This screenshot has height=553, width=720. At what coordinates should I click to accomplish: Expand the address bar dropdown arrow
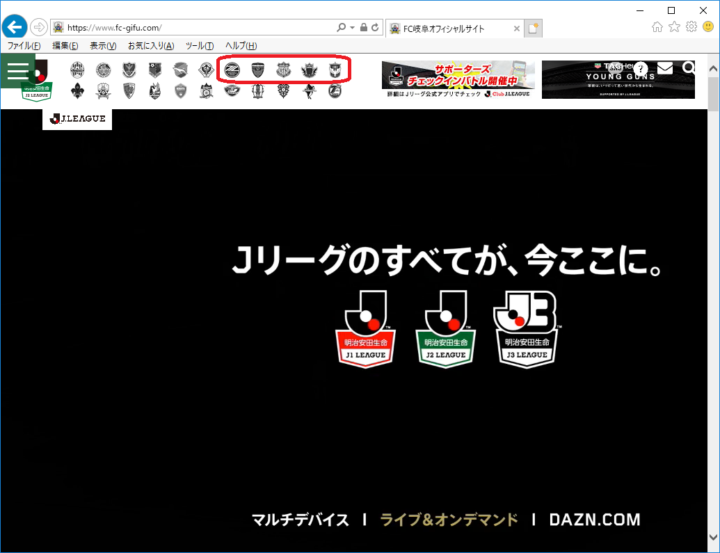[x=353, y=28]
